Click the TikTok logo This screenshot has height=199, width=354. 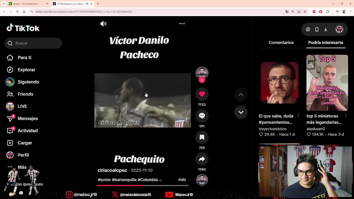pyautogui.click(x=23, y=28)
